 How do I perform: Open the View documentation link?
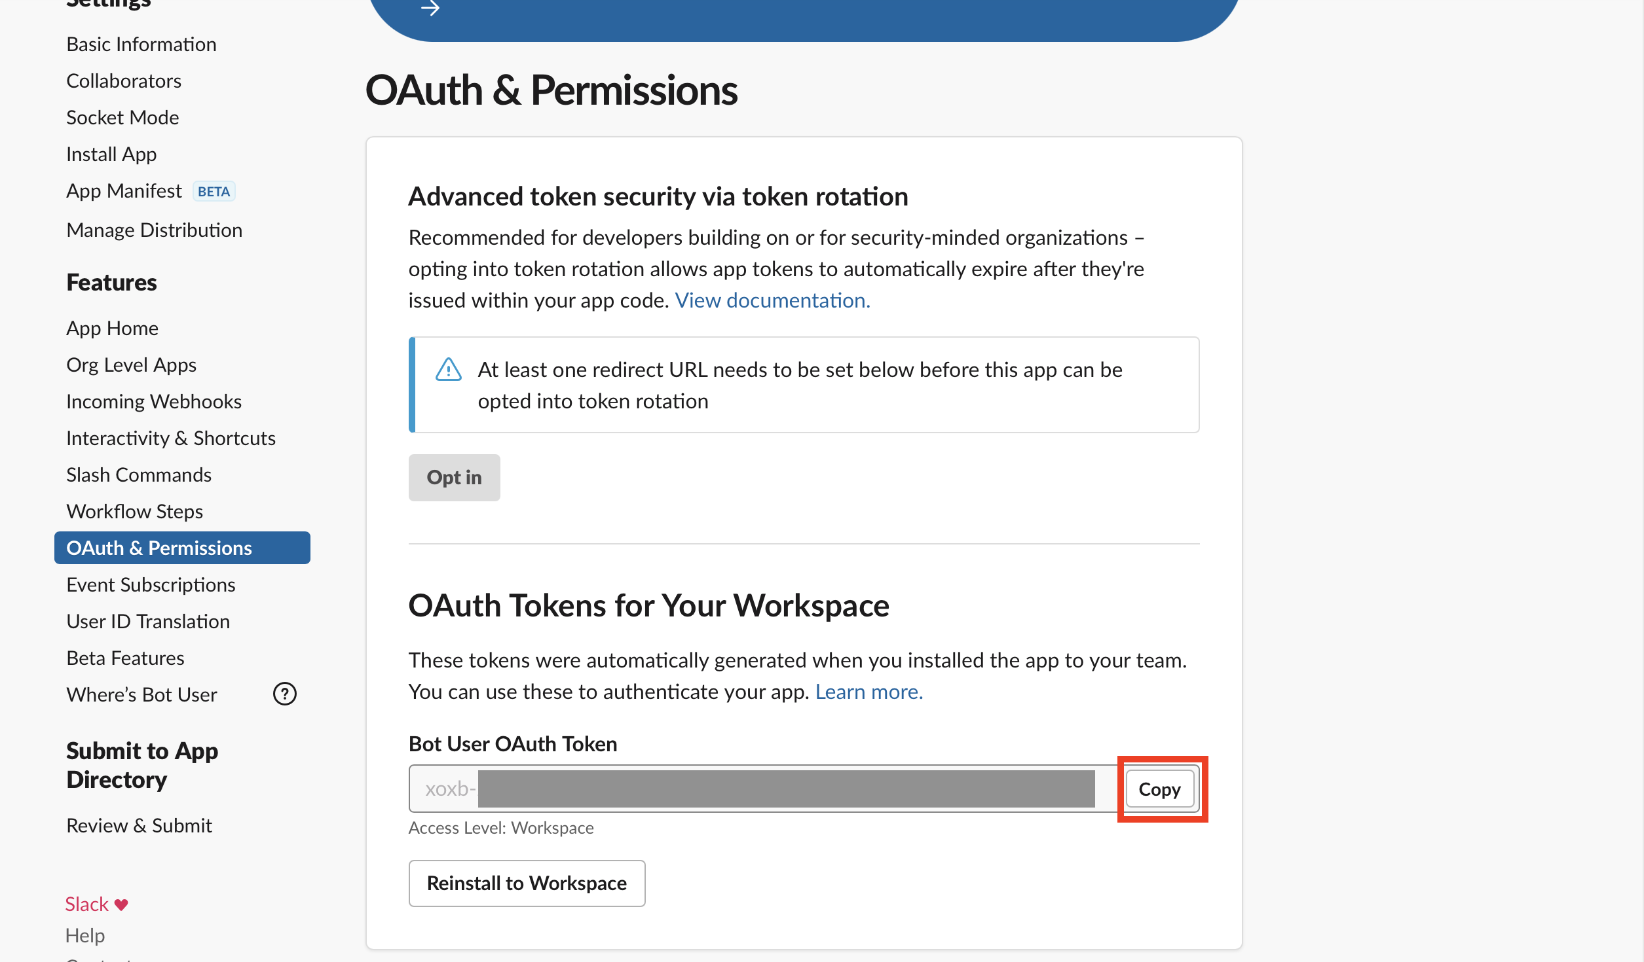pos(773,300)
